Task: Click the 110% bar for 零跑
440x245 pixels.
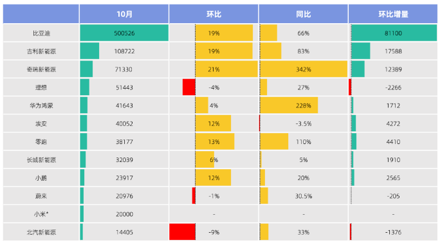Action: (274, 141)
